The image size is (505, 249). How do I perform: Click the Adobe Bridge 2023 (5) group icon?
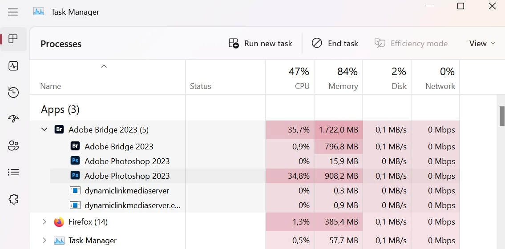pyautogui.click(x=59, y=130)
